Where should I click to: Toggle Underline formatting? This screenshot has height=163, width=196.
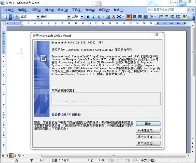click(x=99, y=17)
